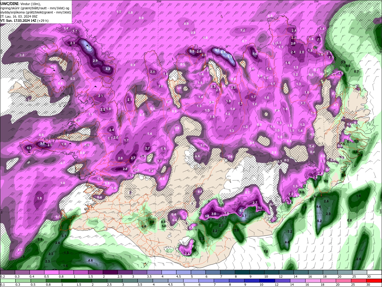
Task: Click the 'VT: Sun. 17.03.2024 14Z' valid time
Action: pos(18,21)
